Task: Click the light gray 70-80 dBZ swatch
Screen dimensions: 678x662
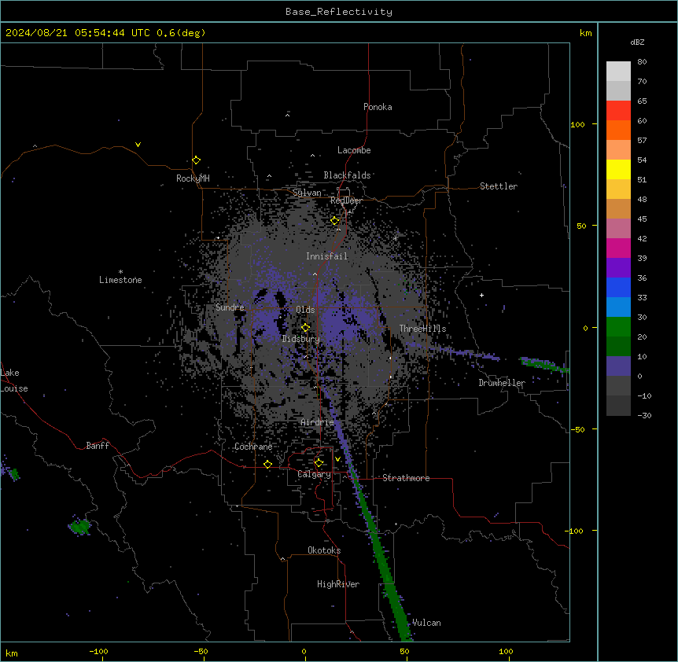Action: (x=618, y=72)
